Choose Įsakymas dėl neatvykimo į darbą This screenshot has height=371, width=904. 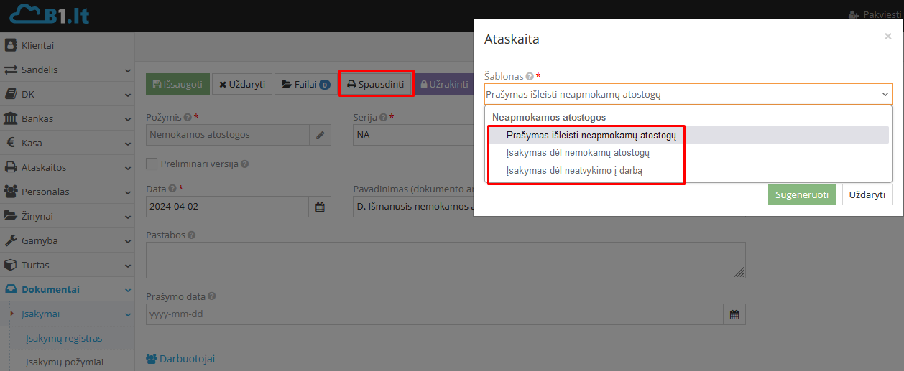point(574,171)
